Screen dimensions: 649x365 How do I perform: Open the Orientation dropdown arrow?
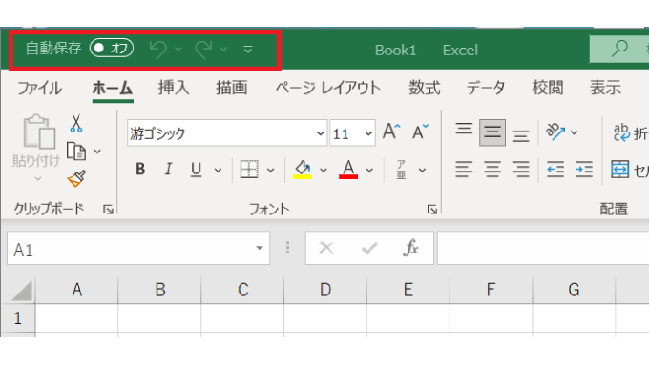click(x=575, y=132)
